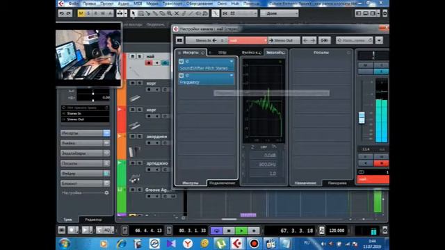Open Stereo Out output routing in Channel Settings
This screenshot has width=445, height=250.
pyautogui.click(x=284, y=40)
